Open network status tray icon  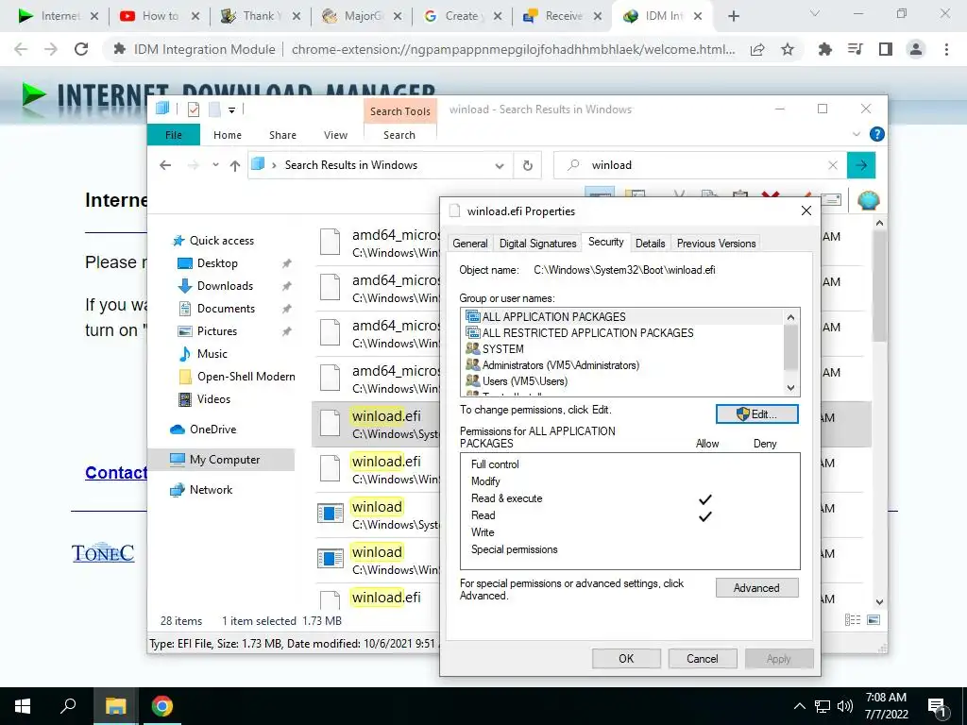(823, 706)
